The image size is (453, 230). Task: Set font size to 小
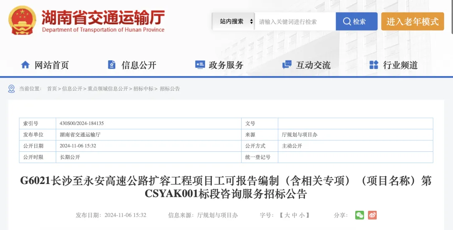pos(302,215)
